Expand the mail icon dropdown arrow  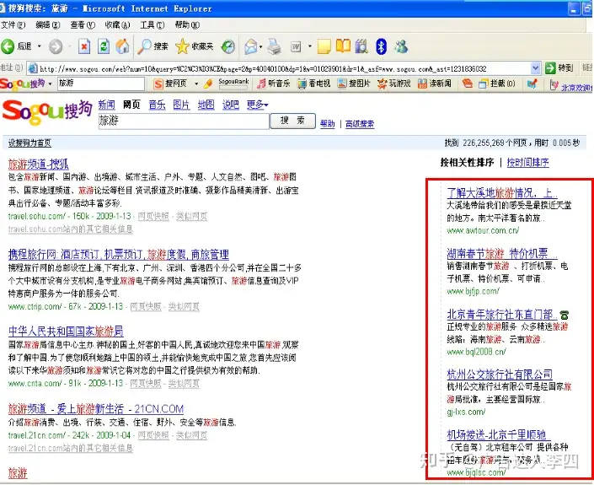[261, 46]
